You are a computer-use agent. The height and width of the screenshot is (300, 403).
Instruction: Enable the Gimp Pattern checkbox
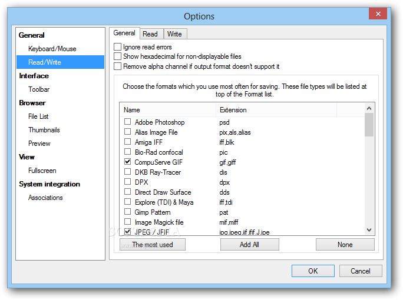pos(127,212)
